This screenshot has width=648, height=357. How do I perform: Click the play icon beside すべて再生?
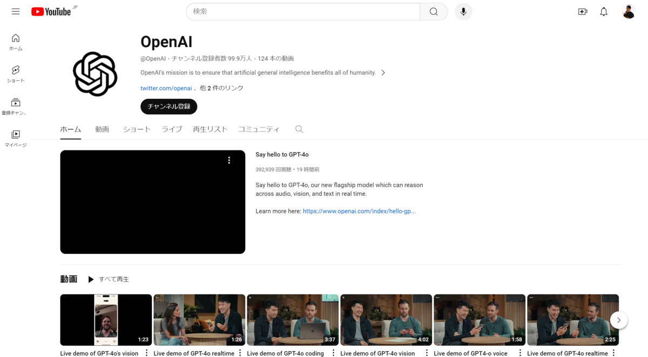pos(91,279)
